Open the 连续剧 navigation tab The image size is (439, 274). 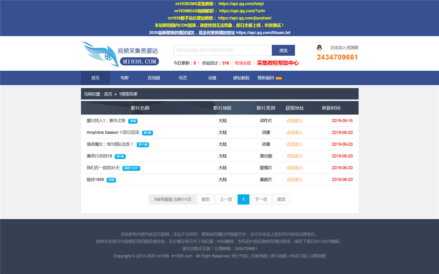154,78
